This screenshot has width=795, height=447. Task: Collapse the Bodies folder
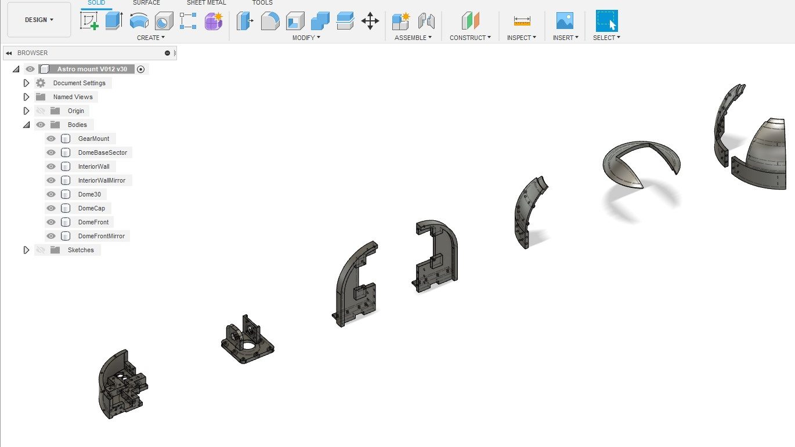click(x=26, y=125)
